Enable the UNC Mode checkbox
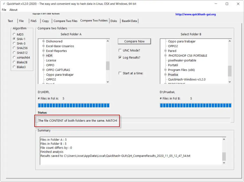 [x=120, y=50]
